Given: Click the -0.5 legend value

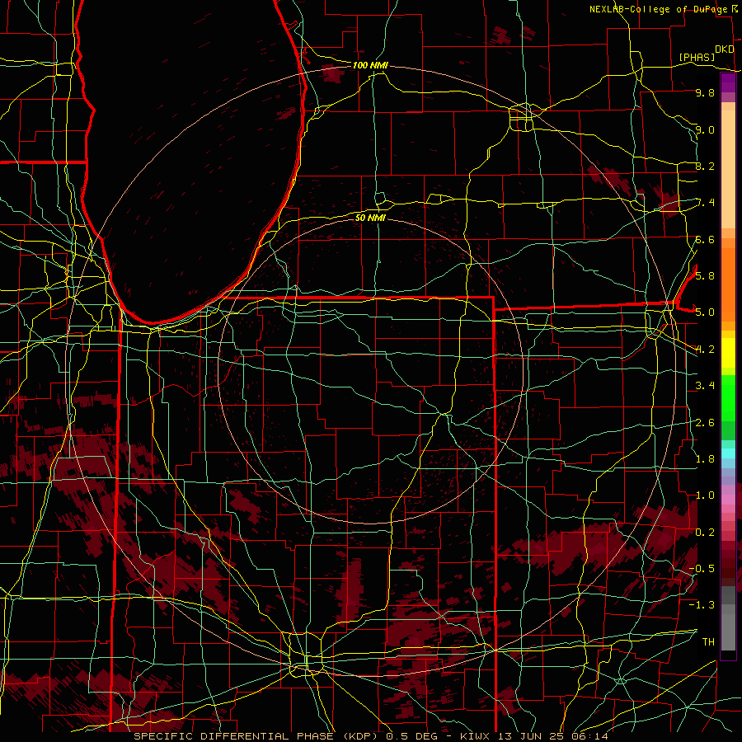Looking at the screenshot, I should (x=702, y=568).
